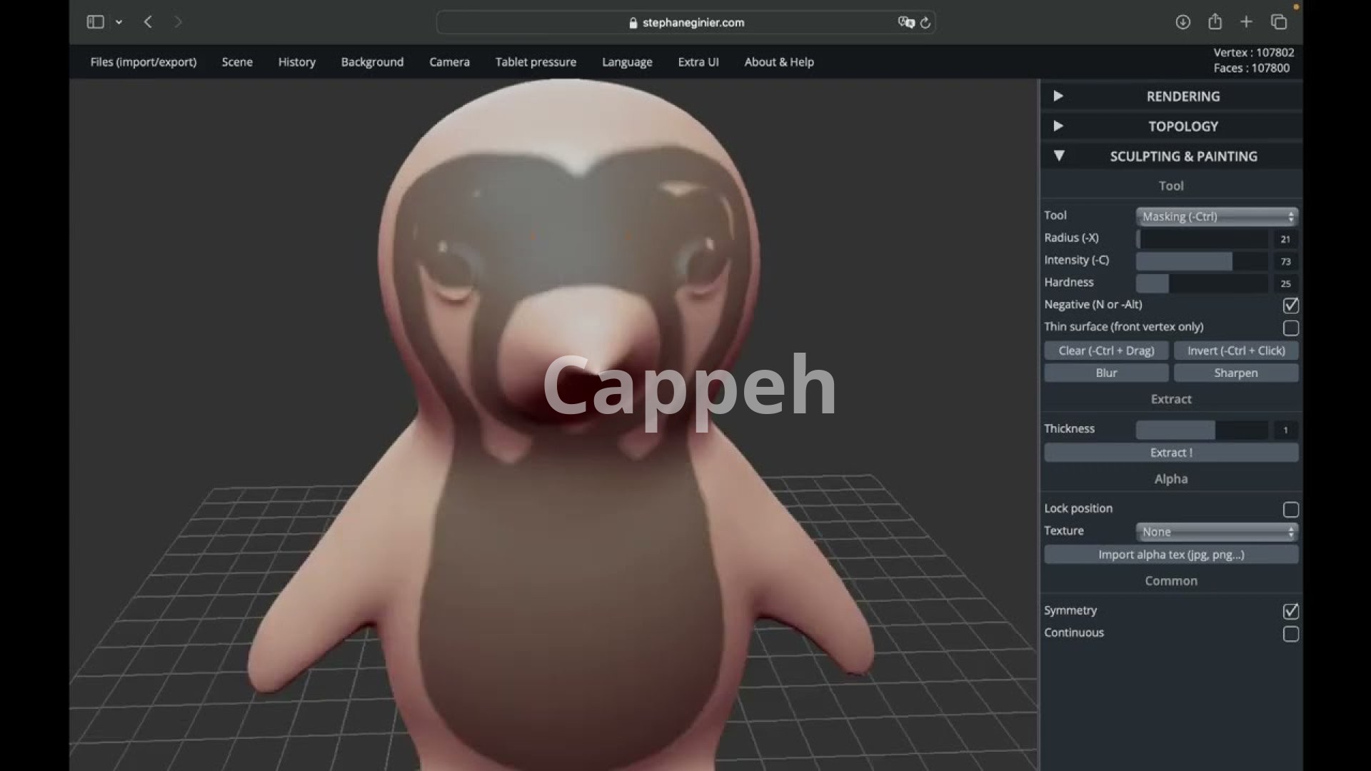Open the Texture dropdown set to None
Screen dimensions: 1371x771
[x=1217, y=532]
